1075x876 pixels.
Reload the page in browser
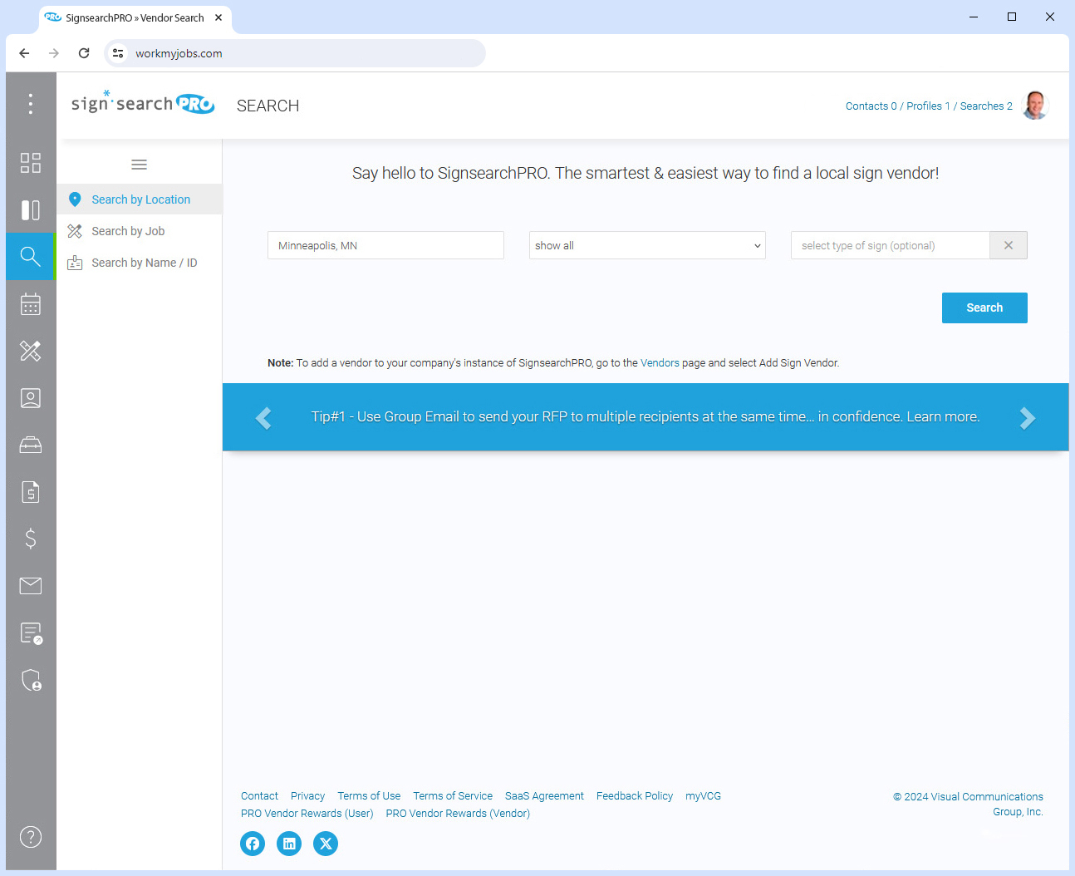84,53
